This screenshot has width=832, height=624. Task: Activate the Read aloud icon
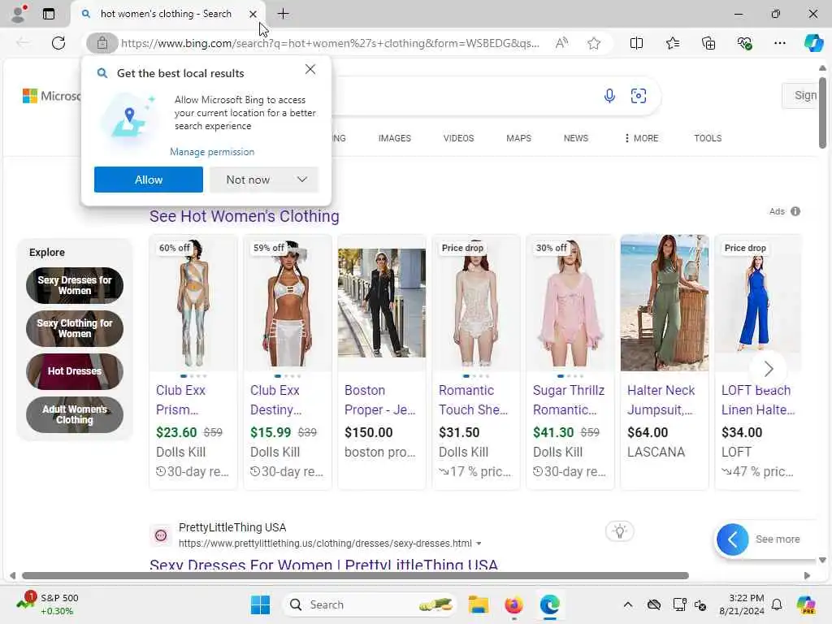(x=561, y=43)
